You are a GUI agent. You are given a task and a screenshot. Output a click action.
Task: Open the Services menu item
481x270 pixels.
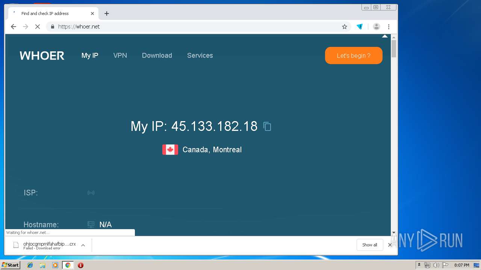[200, 55]
